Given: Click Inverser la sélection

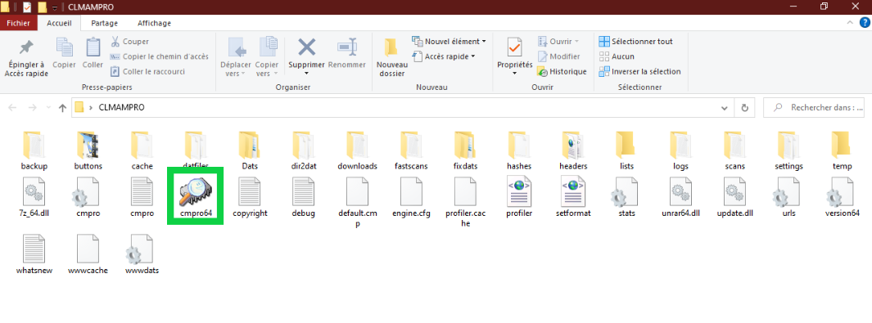Looking at the screenshot, I should click(x=639, y=72).
